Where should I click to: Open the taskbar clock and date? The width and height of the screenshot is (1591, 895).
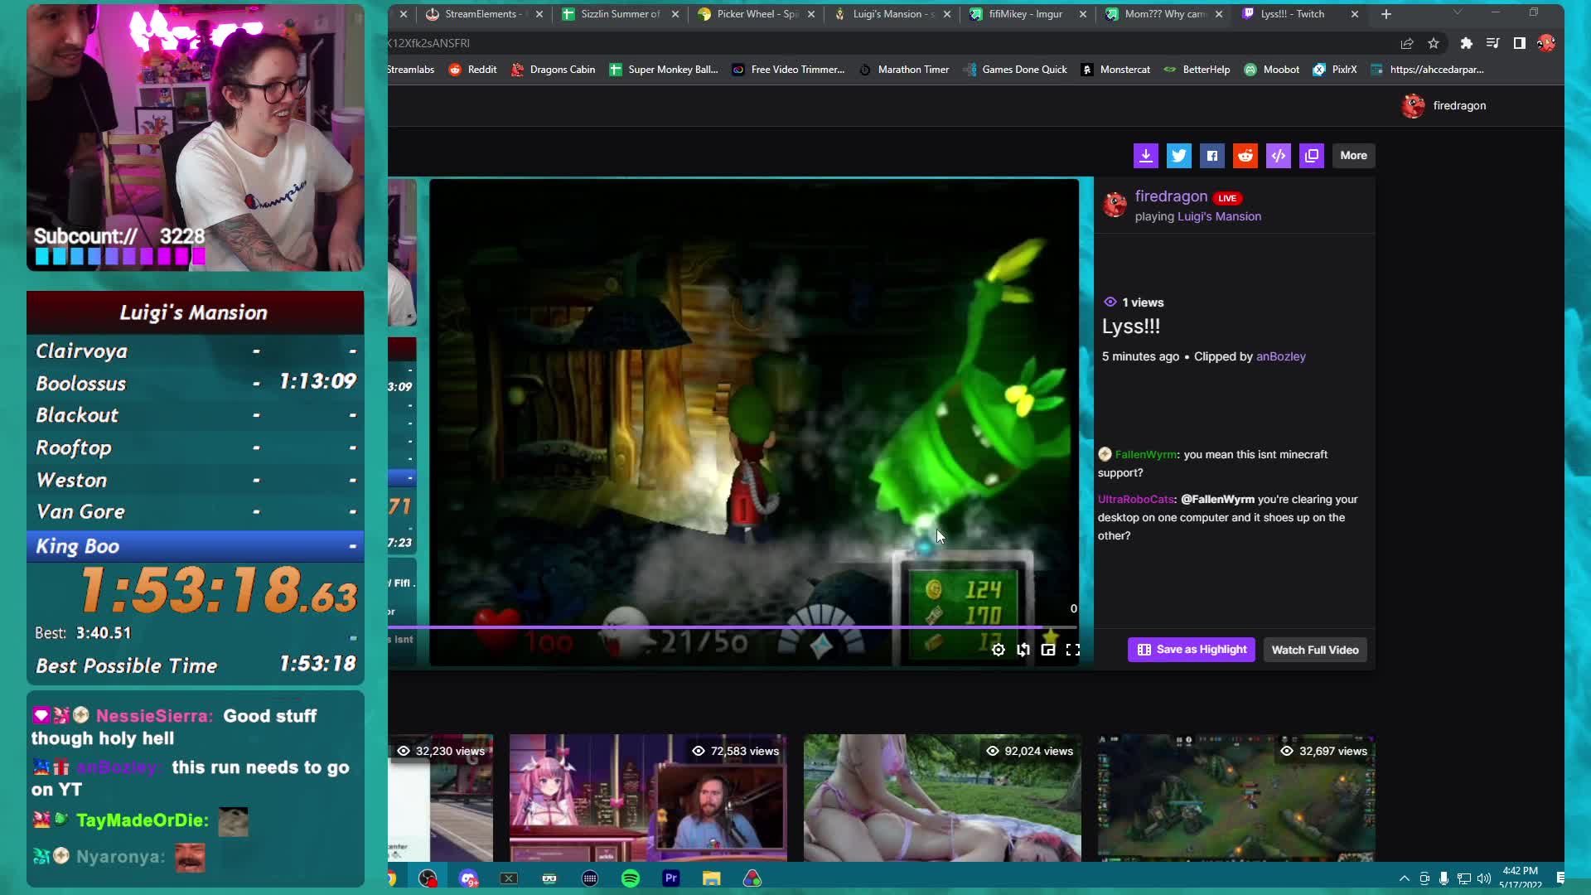(1520, 878)
